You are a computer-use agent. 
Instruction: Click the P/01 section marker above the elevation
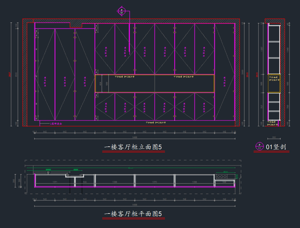[x=122, y=11]
